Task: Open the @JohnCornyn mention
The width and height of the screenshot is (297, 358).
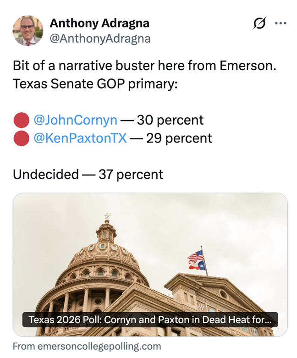Action: 75,120
